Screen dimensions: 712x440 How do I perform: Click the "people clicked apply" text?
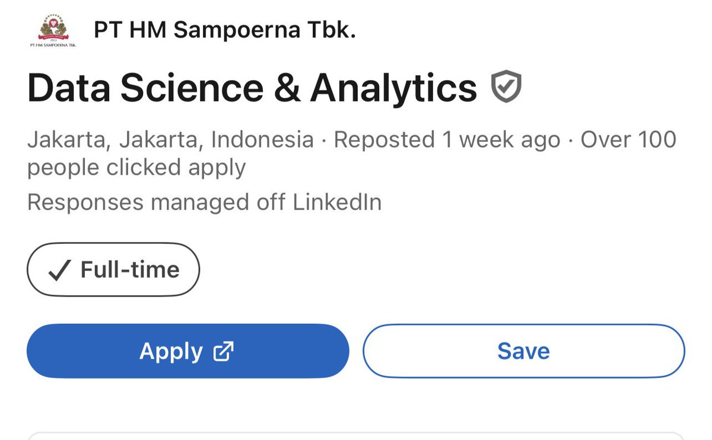136,168
